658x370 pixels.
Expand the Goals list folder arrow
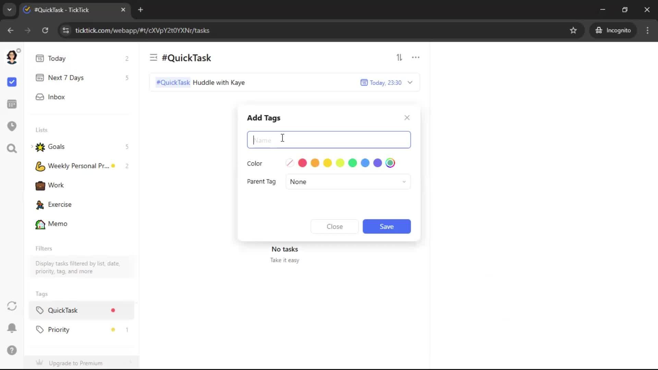click(32, 147)
